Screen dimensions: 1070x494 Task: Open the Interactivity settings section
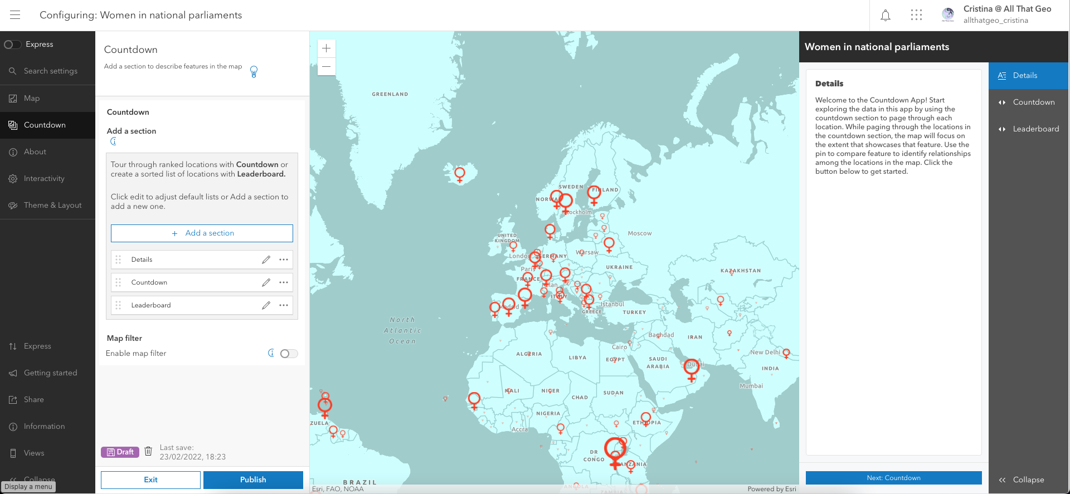(x=47, y=179)
